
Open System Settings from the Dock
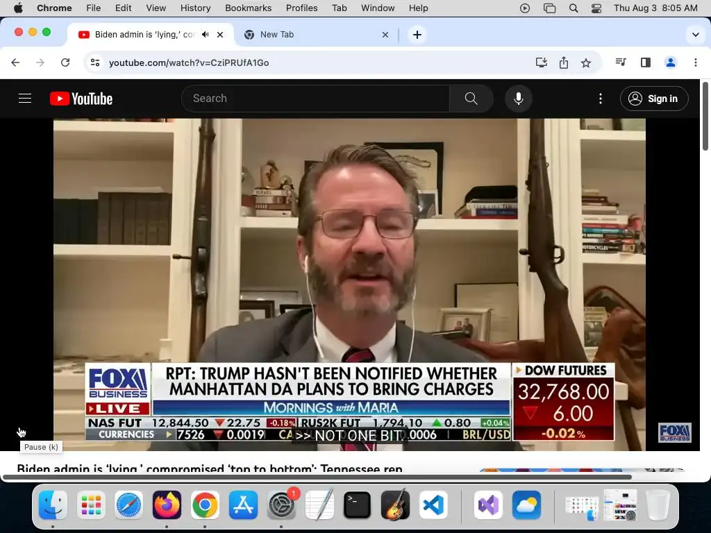coord(281,505)
